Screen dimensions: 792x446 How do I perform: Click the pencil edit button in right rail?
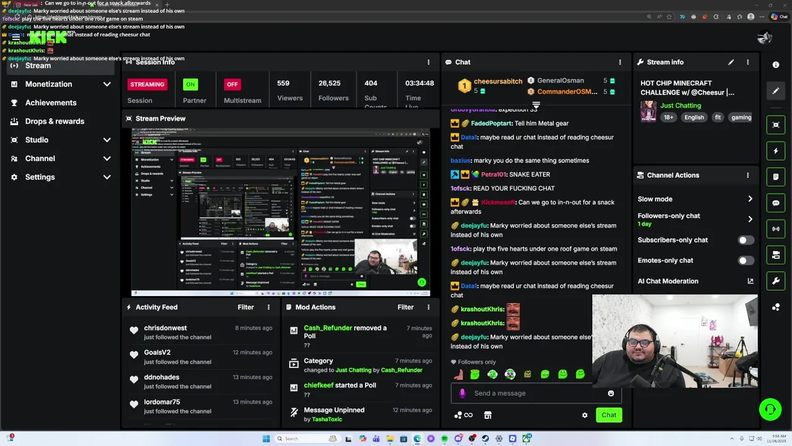776,91
